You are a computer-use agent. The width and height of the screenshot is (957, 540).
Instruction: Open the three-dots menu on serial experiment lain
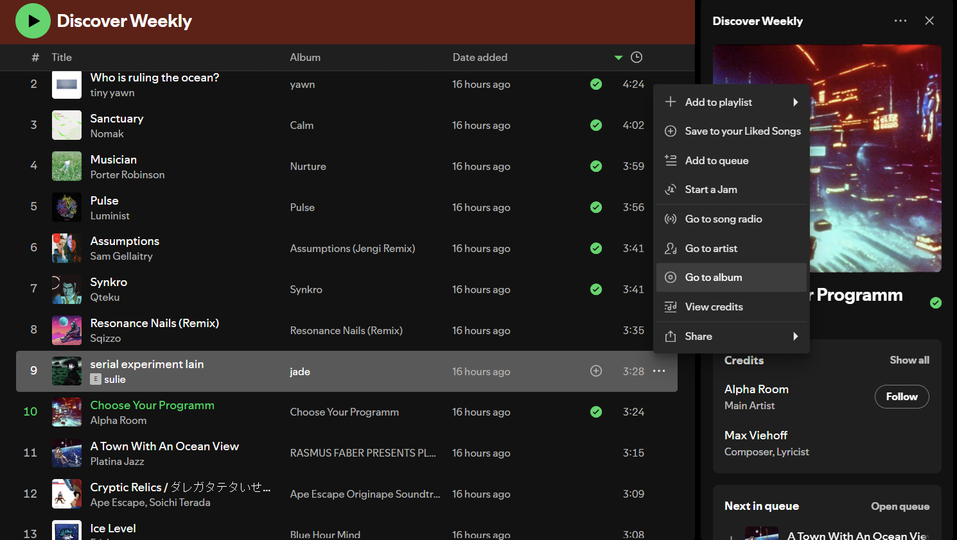coord(659,371)
